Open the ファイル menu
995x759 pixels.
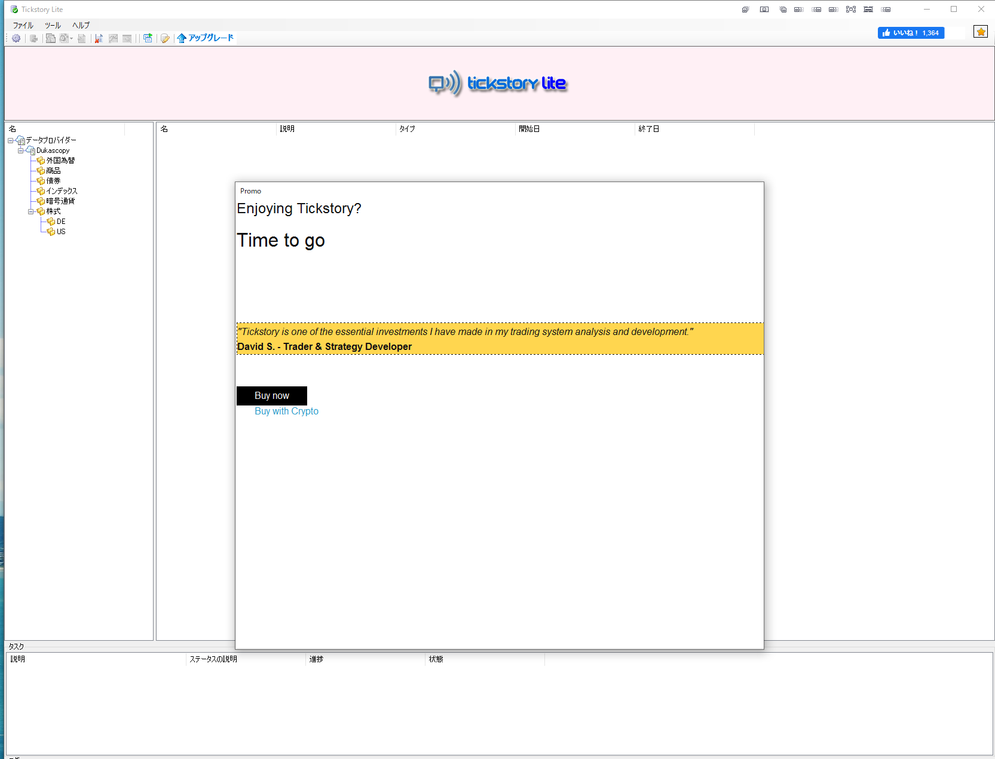coord(23,25)
